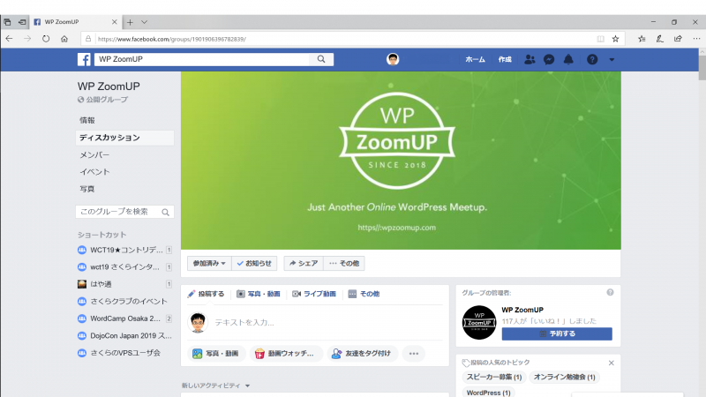Select ディスカッション in sidebar
The image size is (706, 397).
(124, 138)
